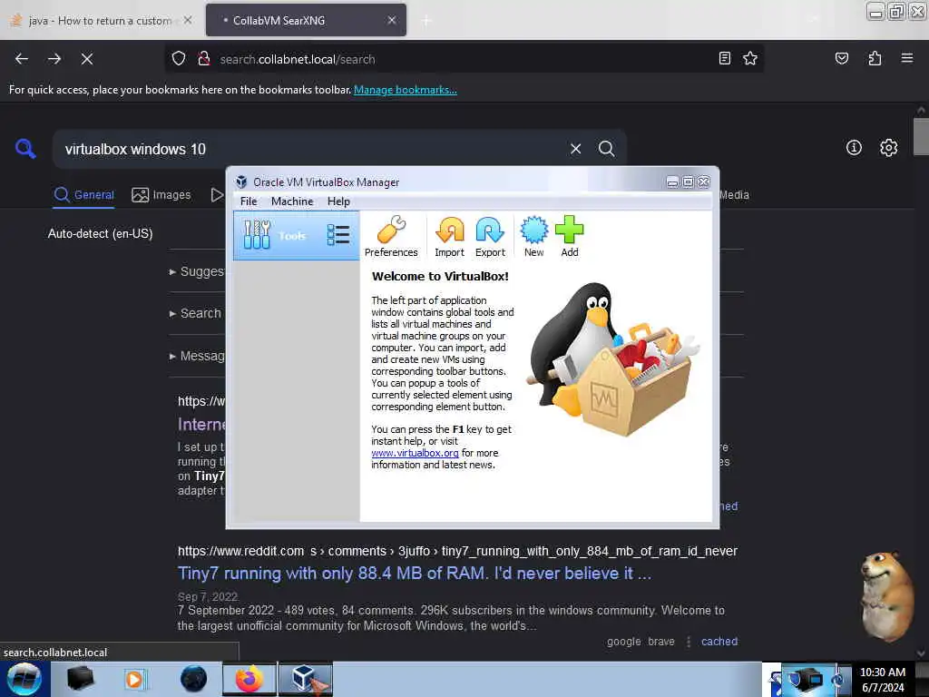This screenshot has height=697, width=929.
Task: Toggle Firefox reader view
Action: [x=724, y=59]
